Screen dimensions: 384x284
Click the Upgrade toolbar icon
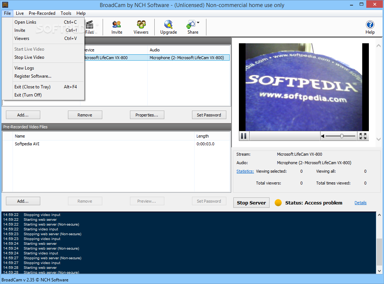point(168,27)
